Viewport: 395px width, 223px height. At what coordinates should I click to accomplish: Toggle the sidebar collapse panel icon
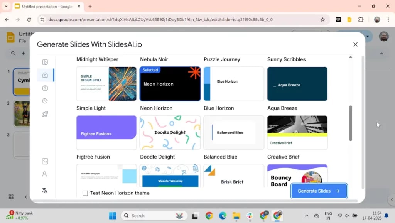pyautogui.click(x=45, y=62)
